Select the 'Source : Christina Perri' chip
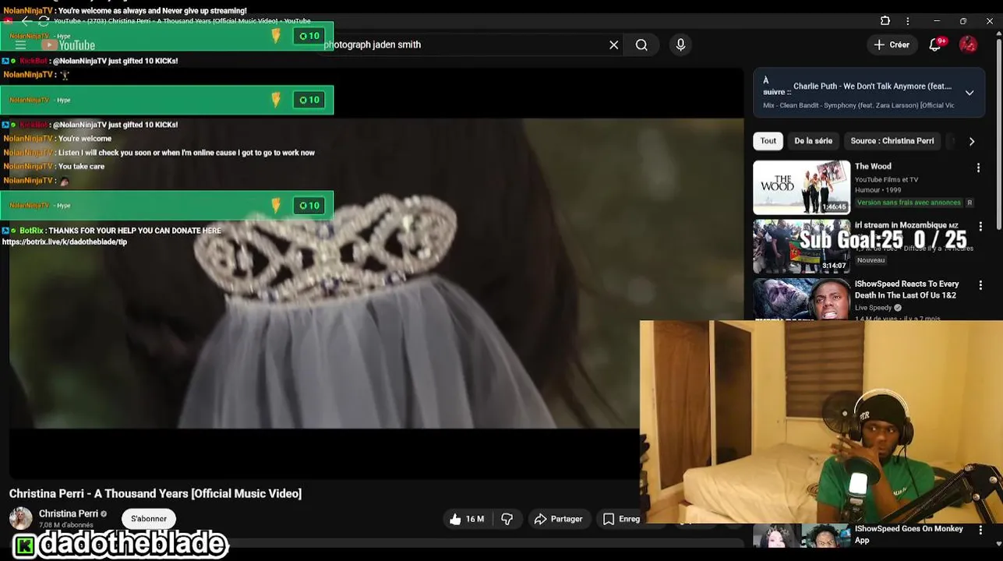 point(892,141)
